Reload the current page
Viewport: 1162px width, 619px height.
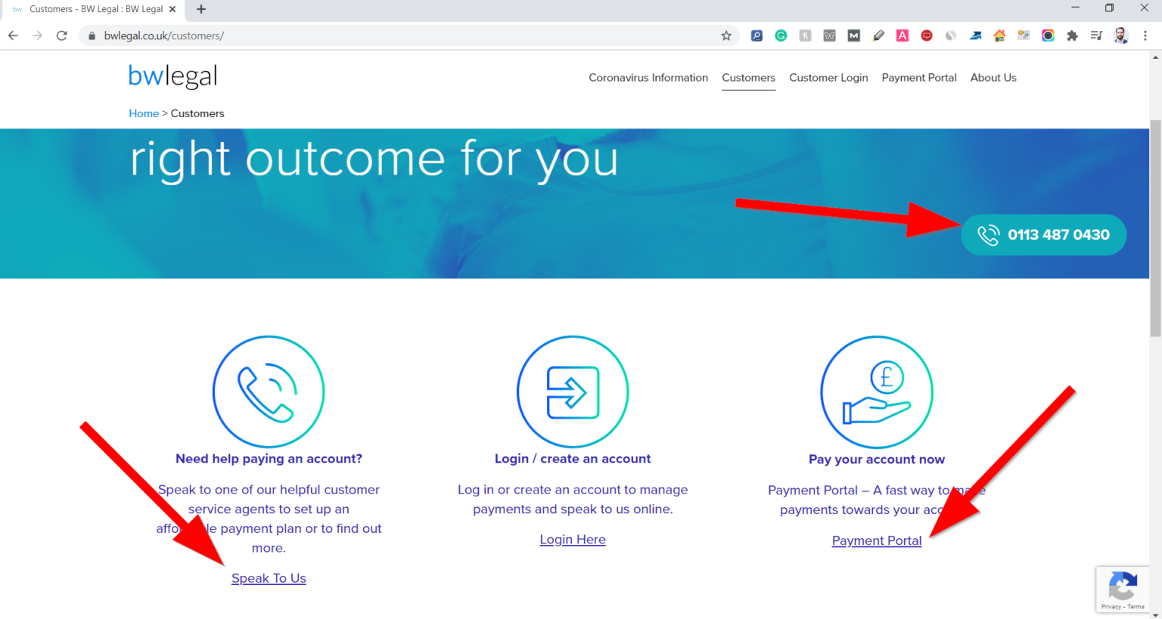click(x=62, y=36)
